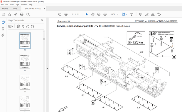Image resolution: width=182 pixels, height=112 pixels.
Task: Click the insert/extract pages icon
Action: tap(23, 26)
